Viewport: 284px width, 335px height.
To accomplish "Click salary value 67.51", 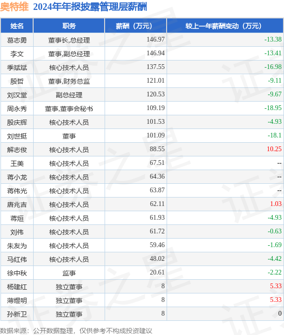I will click(157, 163).
